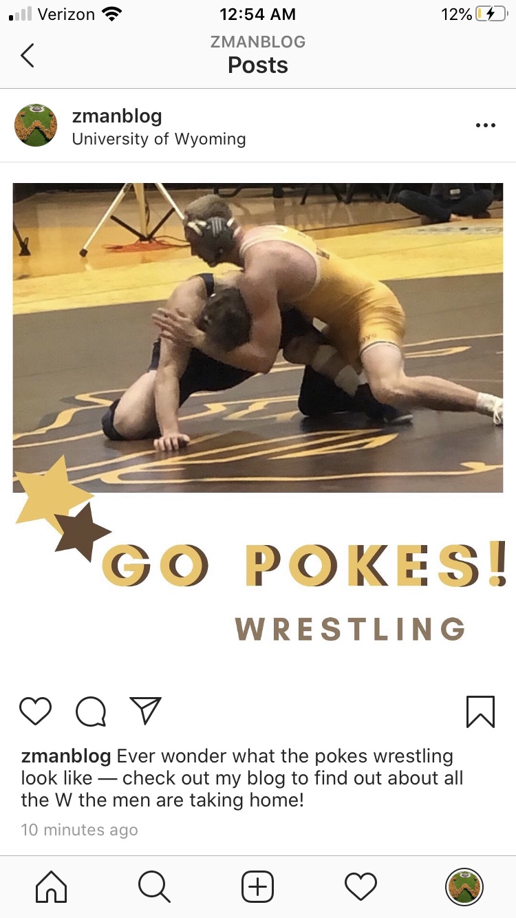The width and height of the screenshot is (516, 918).
Task: Open activity heart in bottom bar
Action: pyautogui.click(x=361, y=886)
